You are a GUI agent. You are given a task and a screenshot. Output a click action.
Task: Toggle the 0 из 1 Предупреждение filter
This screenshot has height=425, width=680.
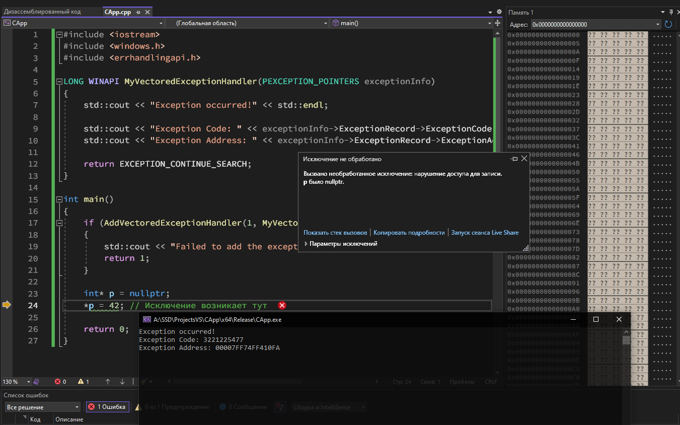coord(173,407)
